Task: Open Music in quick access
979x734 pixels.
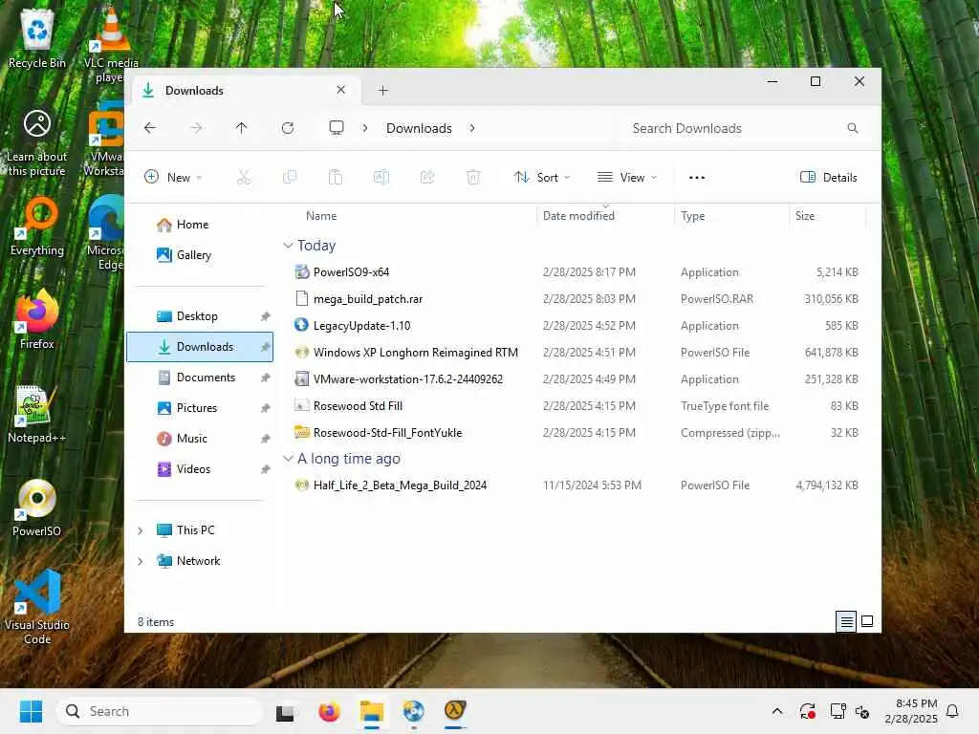Action: point(200,439)
